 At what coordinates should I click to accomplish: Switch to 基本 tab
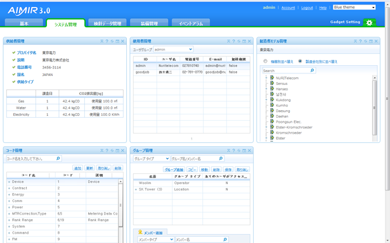[x=24, y=23]
